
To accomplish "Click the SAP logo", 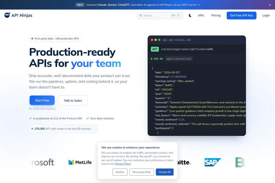I will (213, 162).
